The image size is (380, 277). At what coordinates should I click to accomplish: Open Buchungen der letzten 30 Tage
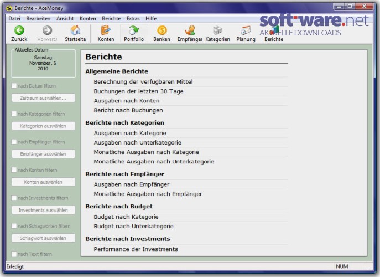(x=138, y=91)
